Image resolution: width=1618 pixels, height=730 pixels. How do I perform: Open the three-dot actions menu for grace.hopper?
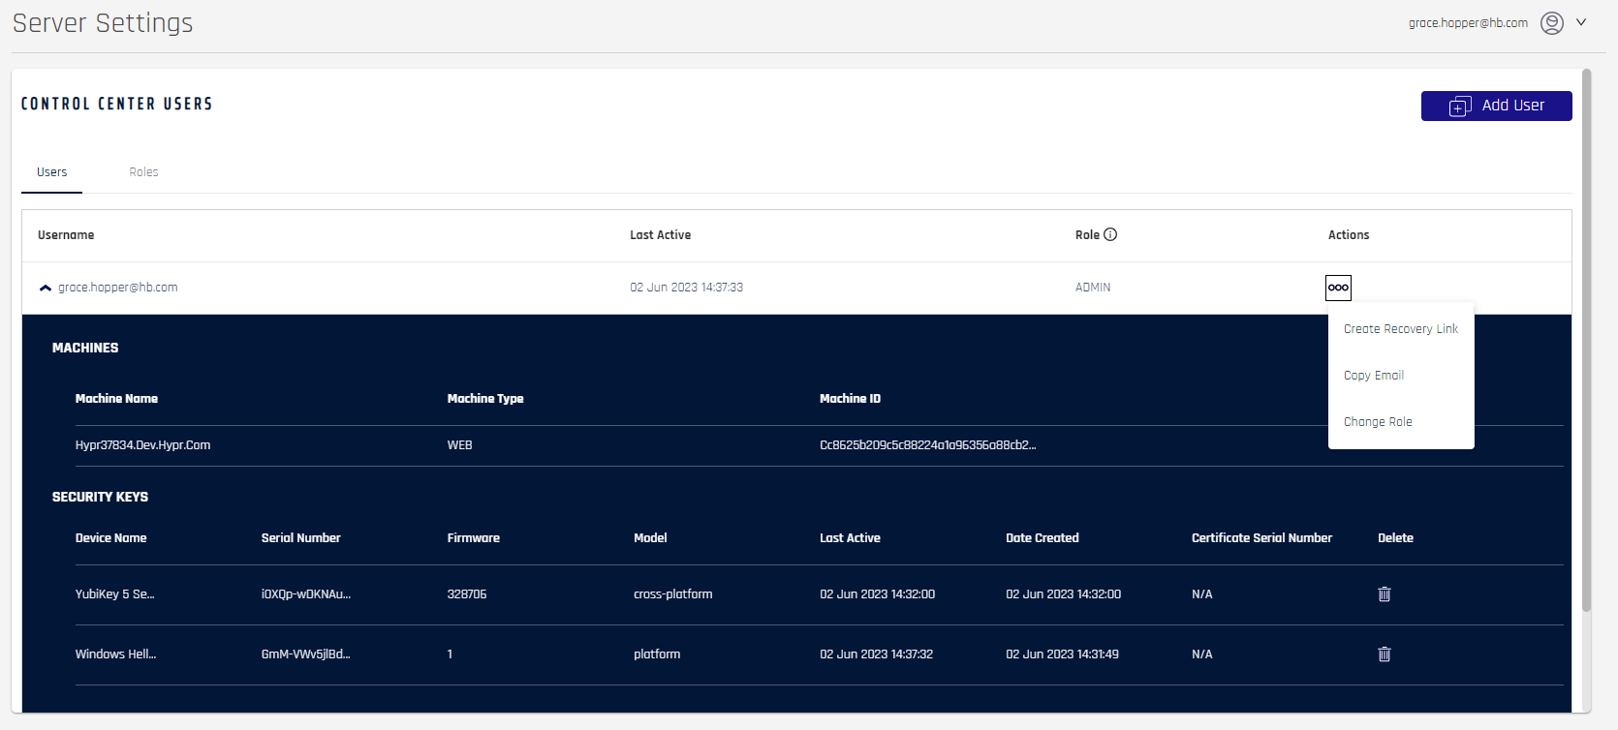click(x=1338, y=288)
